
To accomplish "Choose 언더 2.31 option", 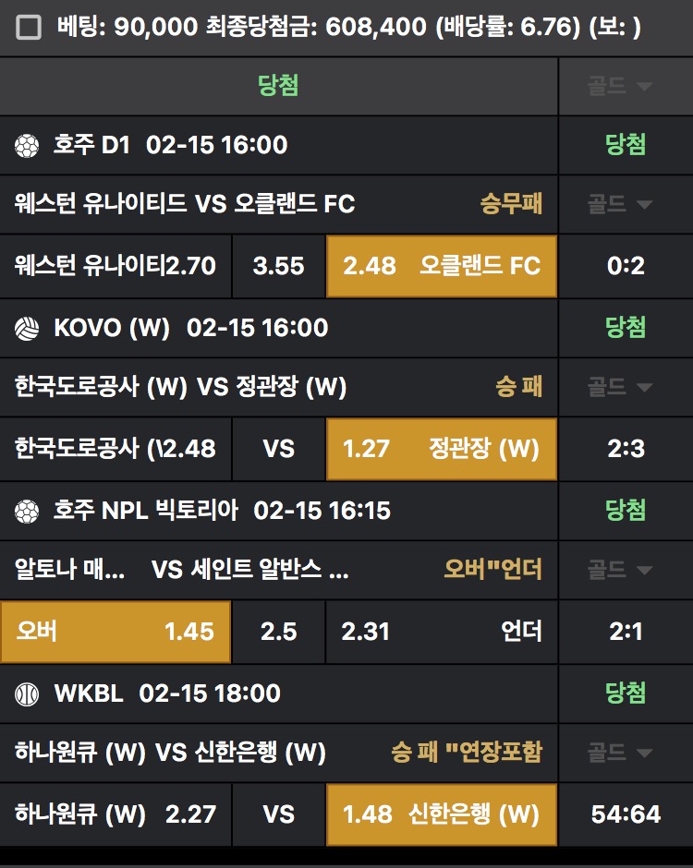I will pos(442,632).
